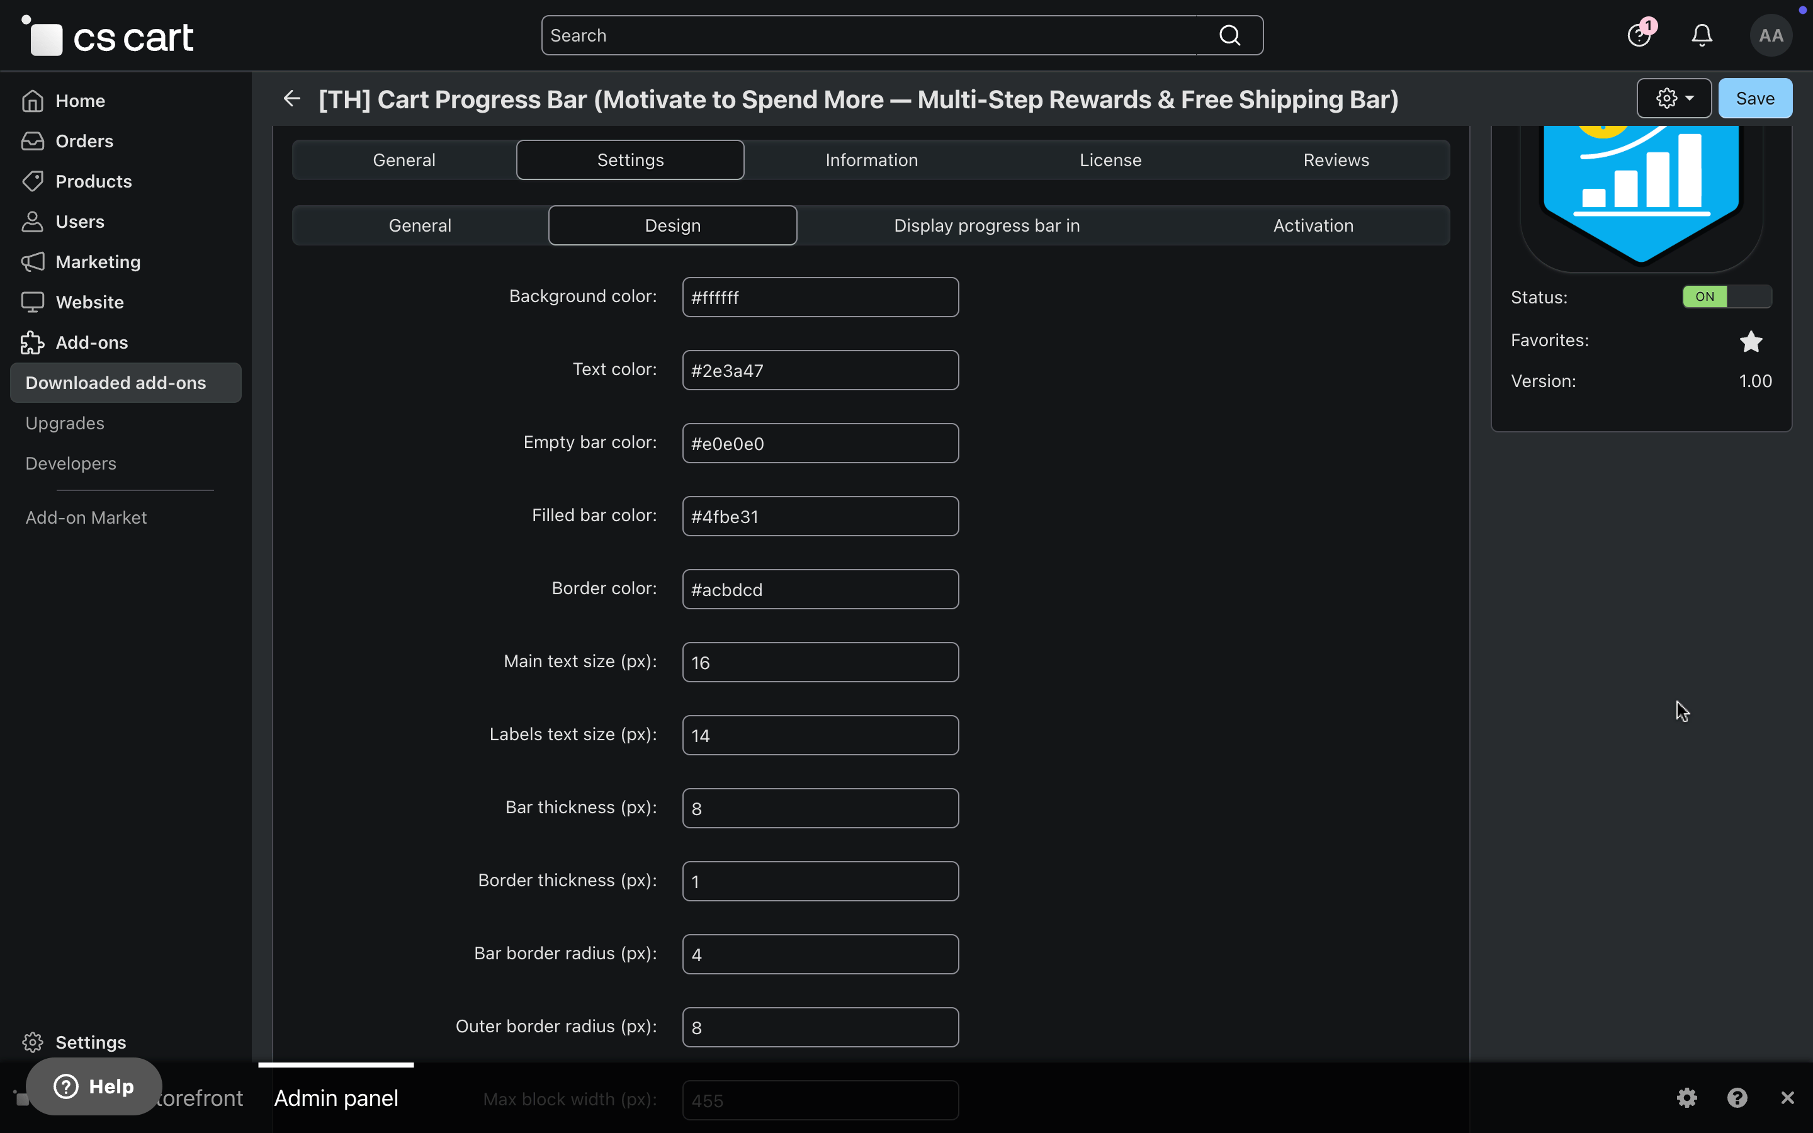Click the bottom bar question mark icon

1737,1098
